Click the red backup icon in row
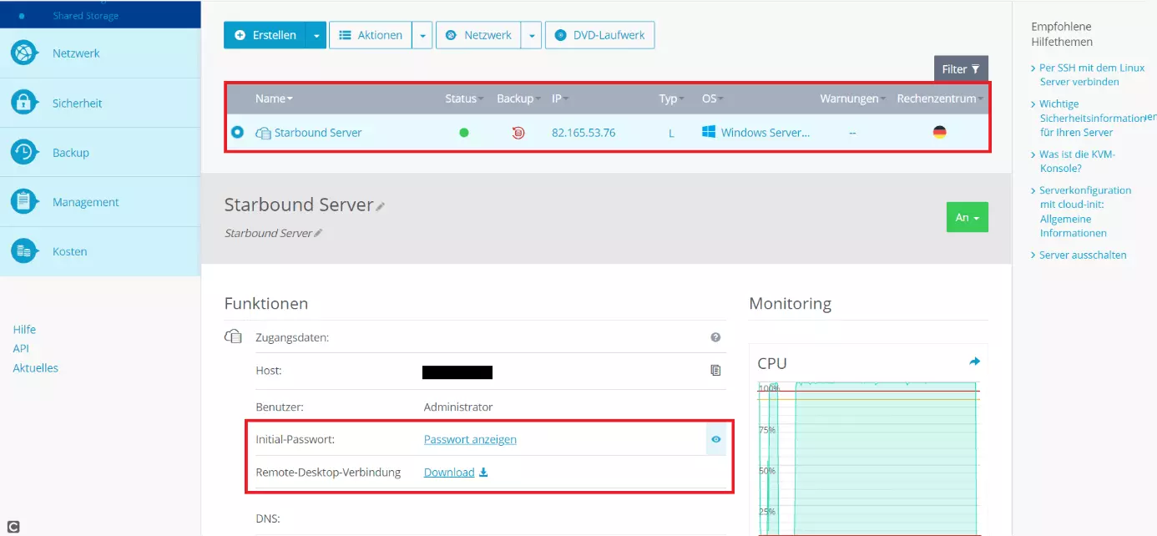Screen dimensions: 1157x536 518,132
